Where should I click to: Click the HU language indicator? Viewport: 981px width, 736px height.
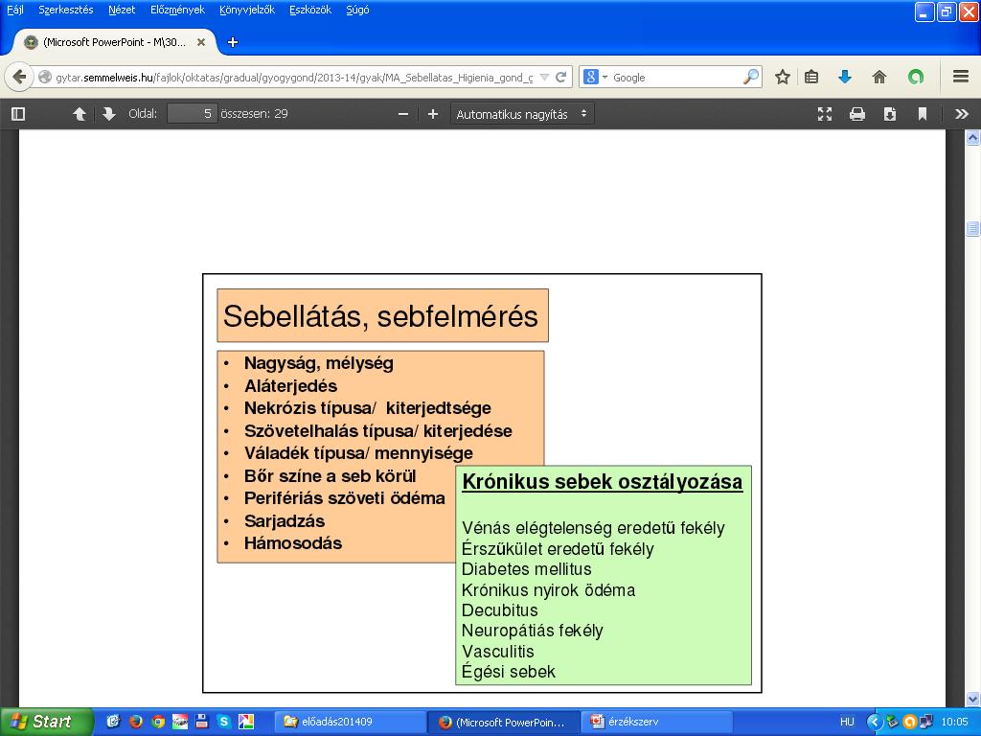[847, 722]
